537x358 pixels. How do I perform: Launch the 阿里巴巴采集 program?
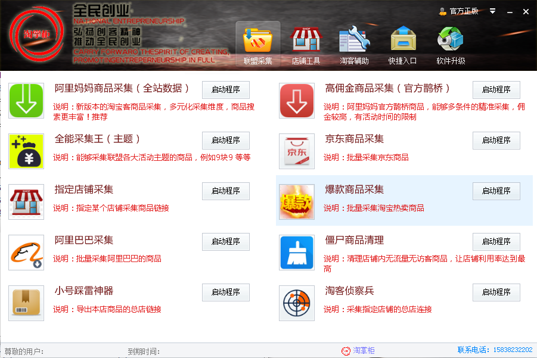point(226,242)
